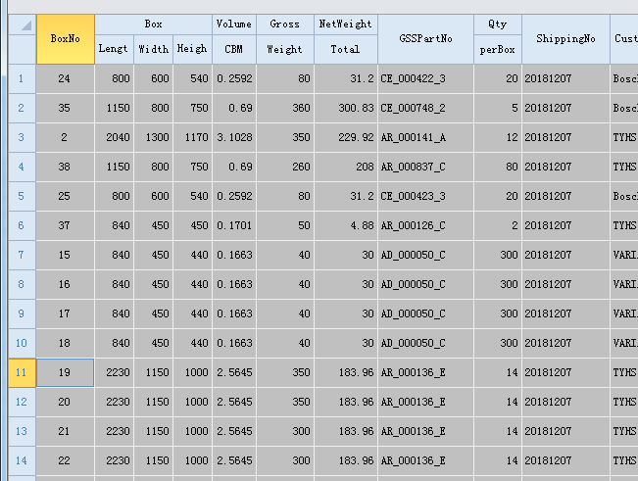Click part number AR_000837_C

click(425, 167)
